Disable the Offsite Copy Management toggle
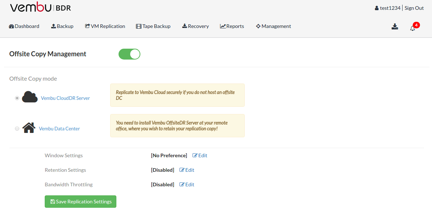Image resolution: width=432 pixels, height=211 pixels. click(129, 54)
